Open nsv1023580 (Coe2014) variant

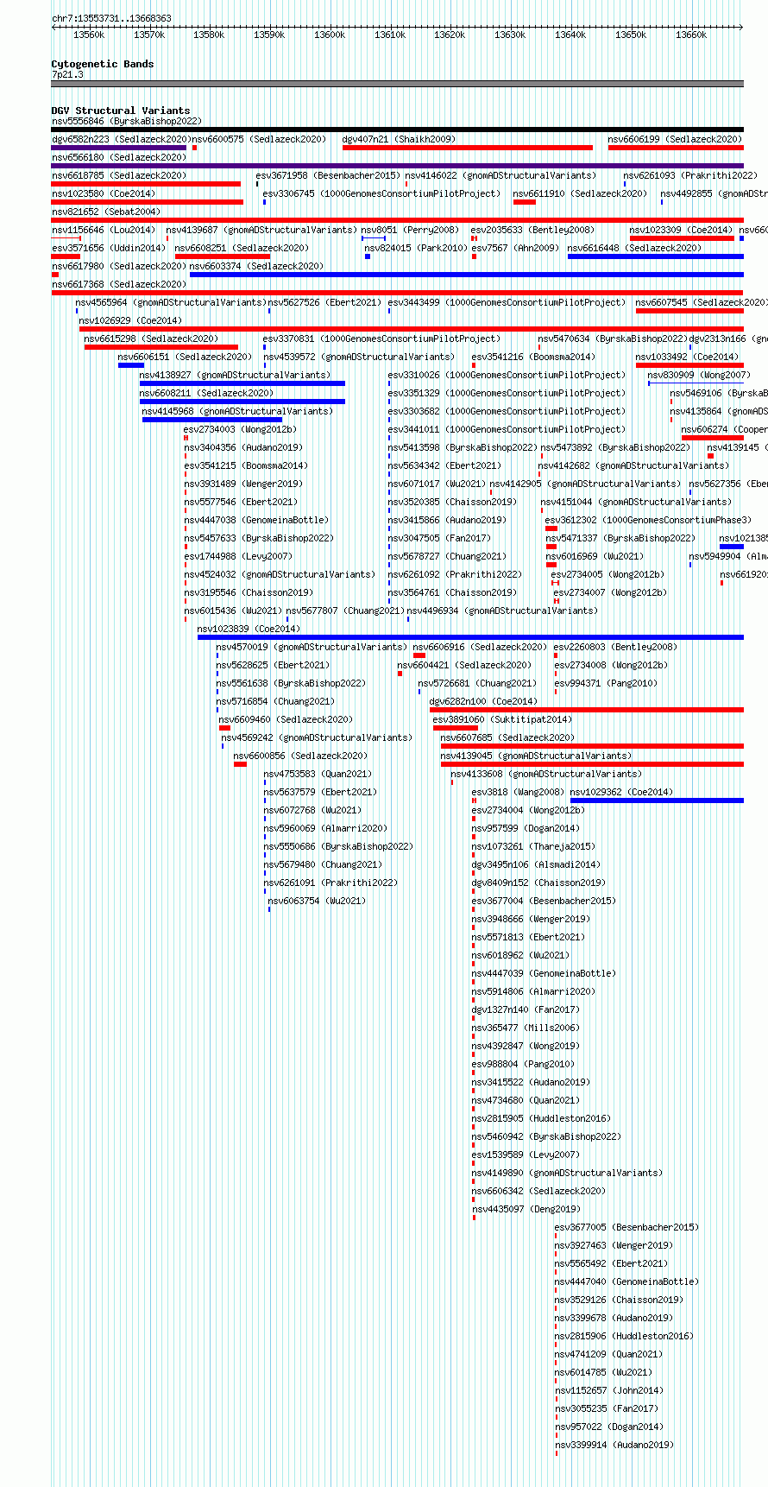click(104, 193)
